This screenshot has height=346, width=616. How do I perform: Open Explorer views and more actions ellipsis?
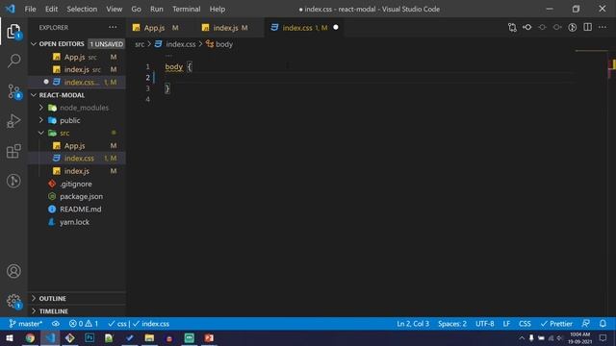point(113,28)
